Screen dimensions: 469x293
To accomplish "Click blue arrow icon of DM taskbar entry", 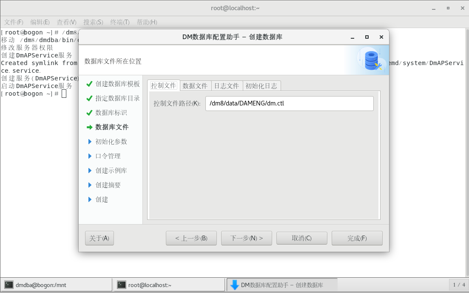I will 235,285.
